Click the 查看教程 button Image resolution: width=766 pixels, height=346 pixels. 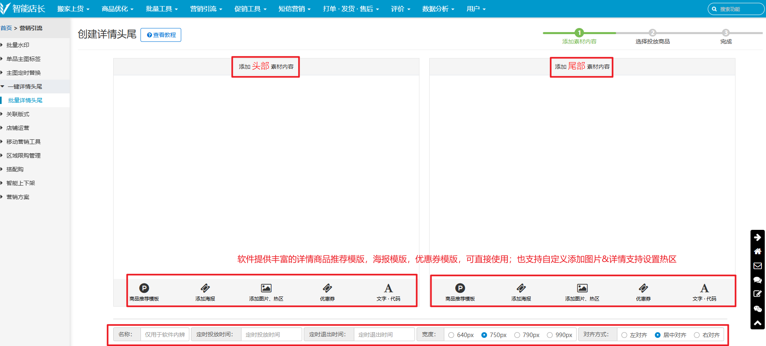click(161, 35)
